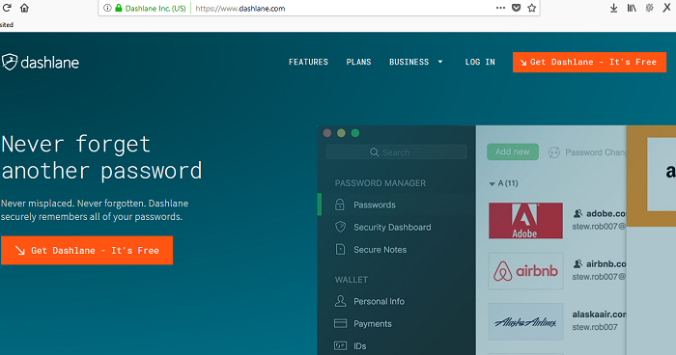Open the airbnb logo tile
This screenshot has height=355, width=676.
(525, 271)
